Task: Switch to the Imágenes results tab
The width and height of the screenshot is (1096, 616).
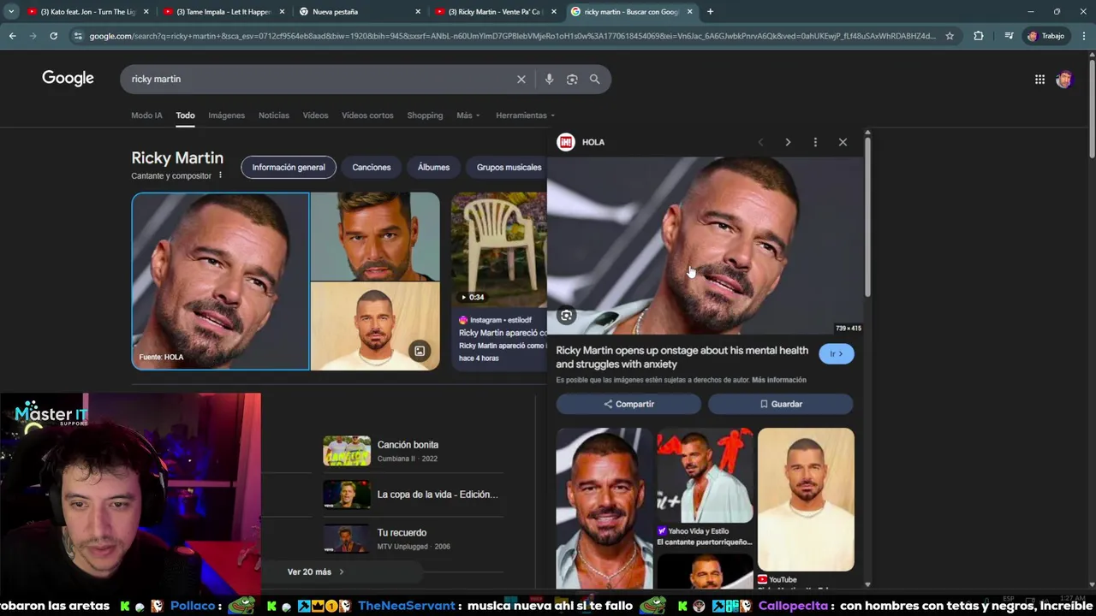Action: point(226,115)
